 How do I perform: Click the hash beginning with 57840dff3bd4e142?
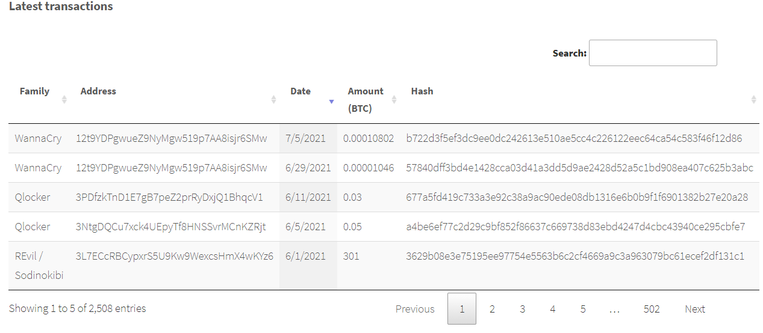[580, 168]
